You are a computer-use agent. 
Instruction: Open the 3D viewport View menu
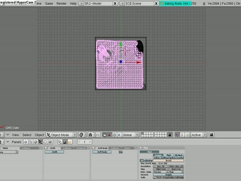[x=15, y=135]
